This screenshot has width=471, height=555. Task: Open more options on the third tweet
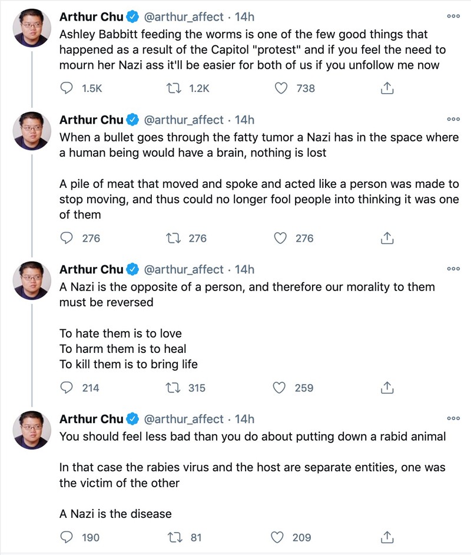(x=453, y=269)
